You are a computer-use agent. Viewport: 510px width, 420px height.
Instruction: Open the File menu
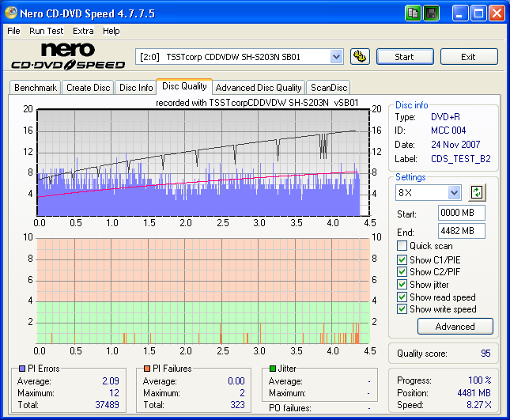click(x=13, y=31)
